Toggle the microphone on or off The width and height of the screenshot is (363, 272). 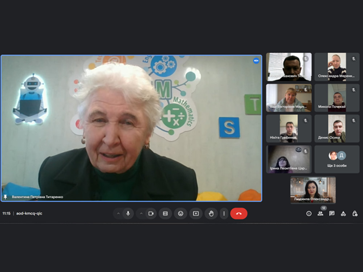[128, 214]
